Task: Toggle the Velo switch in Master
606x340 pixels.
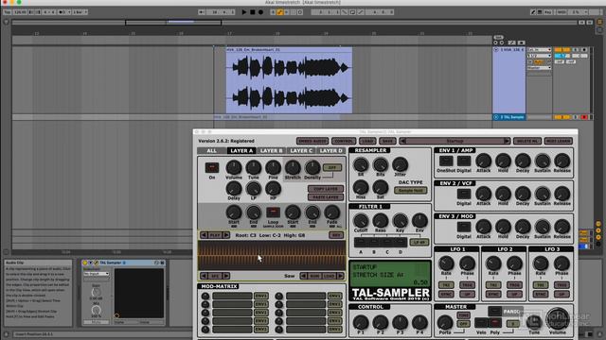Action: (481, 323)
